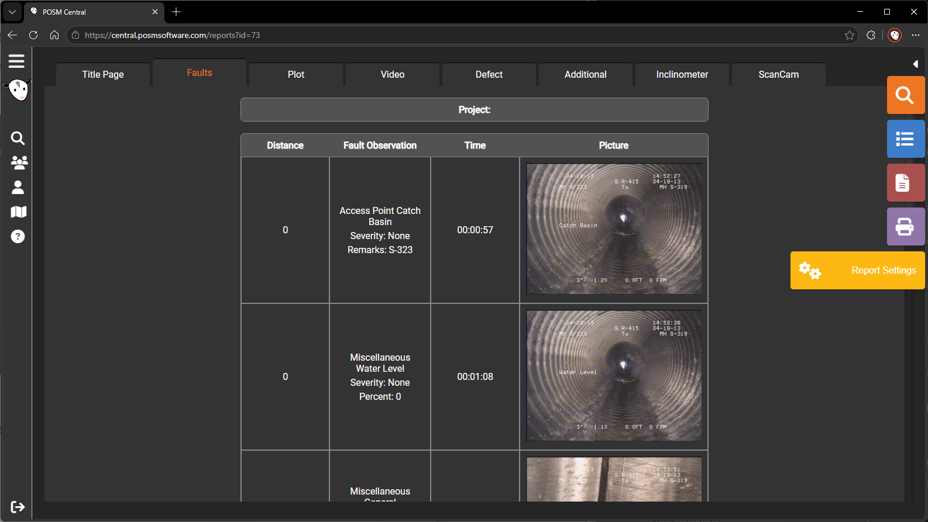Viewport: 928px width, 522px height.
Task: Open the third fault picture thumbnail
Action: click(614, 479)
